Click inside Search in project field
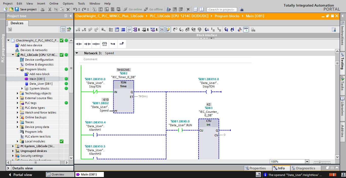 click(222, 10)
